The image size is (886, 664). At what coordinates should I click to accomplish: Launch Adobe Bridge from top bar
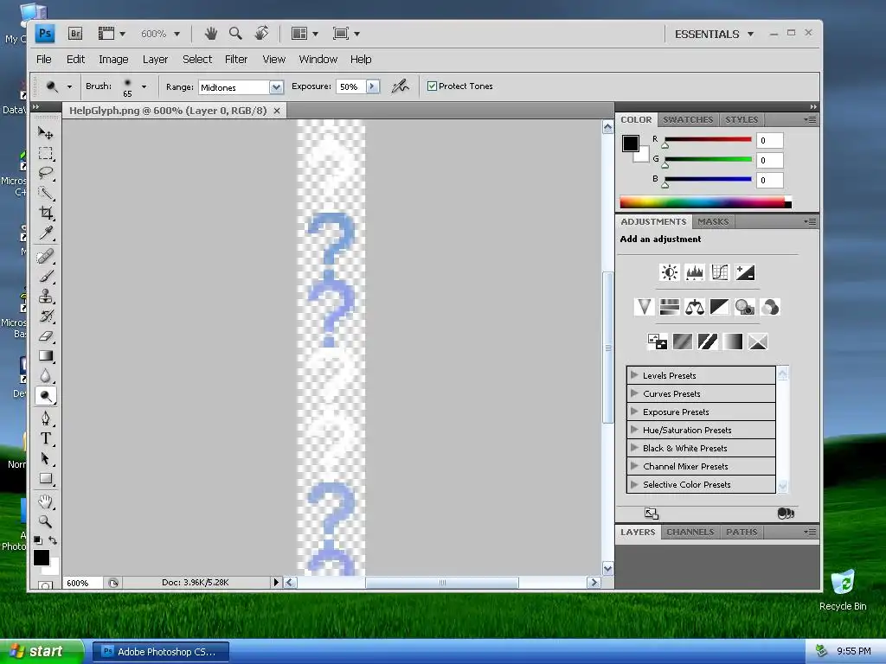(75, 34)
